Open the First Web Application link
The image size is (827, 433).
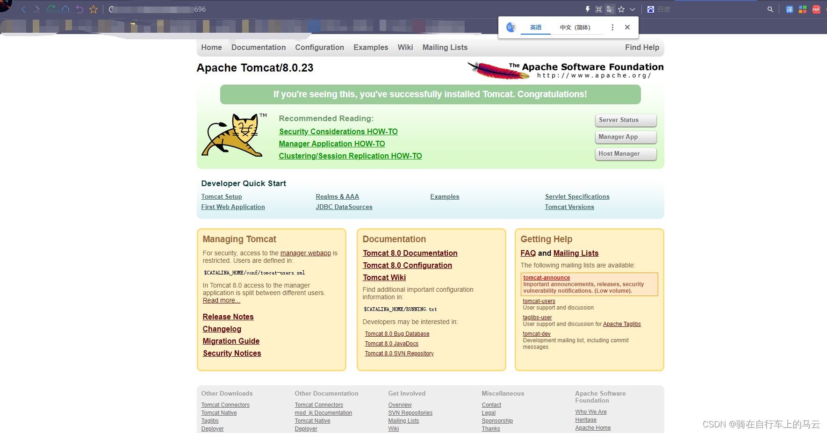coord(233,207)
